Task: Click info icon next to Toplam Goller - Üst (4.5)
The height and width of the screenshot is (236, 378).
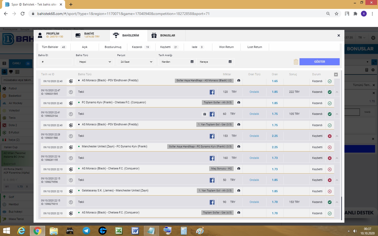Action: click(239, 213)
